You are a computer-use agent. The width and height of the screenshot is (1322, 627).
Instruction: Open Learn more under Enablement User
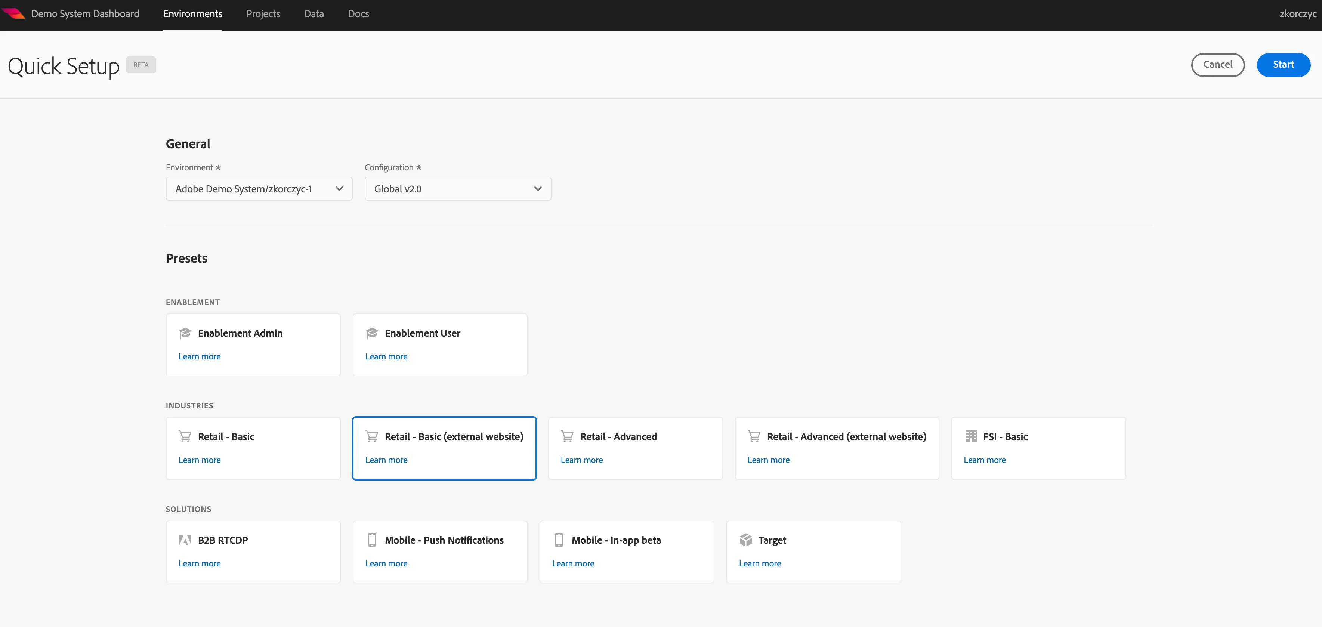[386, 356]
